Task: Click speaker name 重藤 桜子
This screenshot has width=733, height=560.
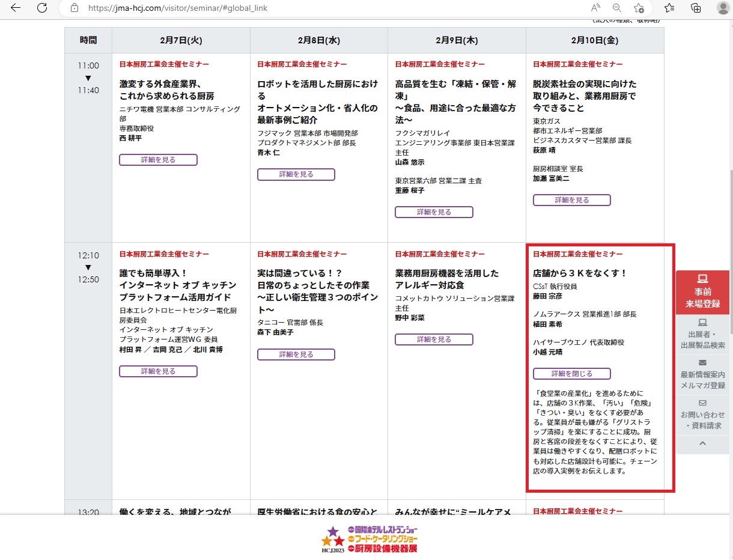Action: pyautogui.click(x=410, y=190)
